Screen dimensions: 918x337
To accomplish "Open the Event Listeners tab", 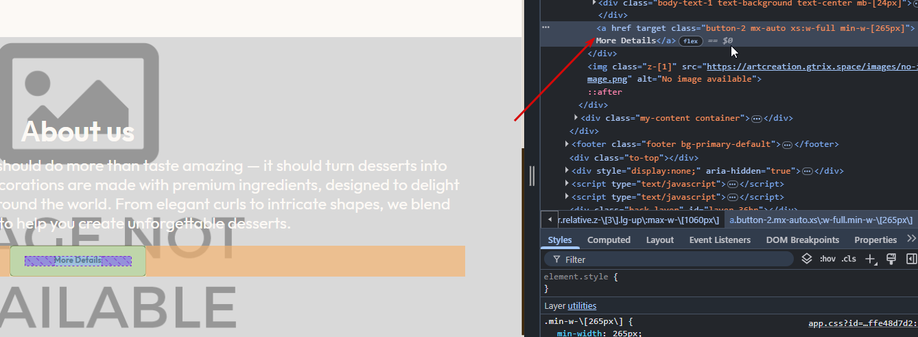I will pyautogui.click(x=720, y=240).
